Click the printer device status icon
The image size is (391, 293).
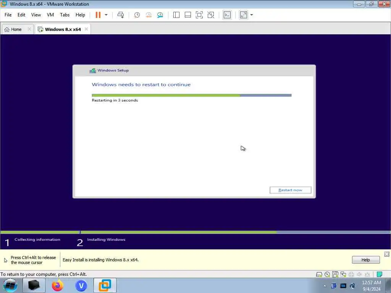(x=351, y=275)
